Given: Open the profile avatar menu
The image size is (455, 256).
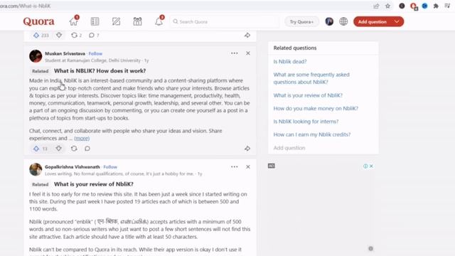Looking at the screenshot, I should pos(329,21).
